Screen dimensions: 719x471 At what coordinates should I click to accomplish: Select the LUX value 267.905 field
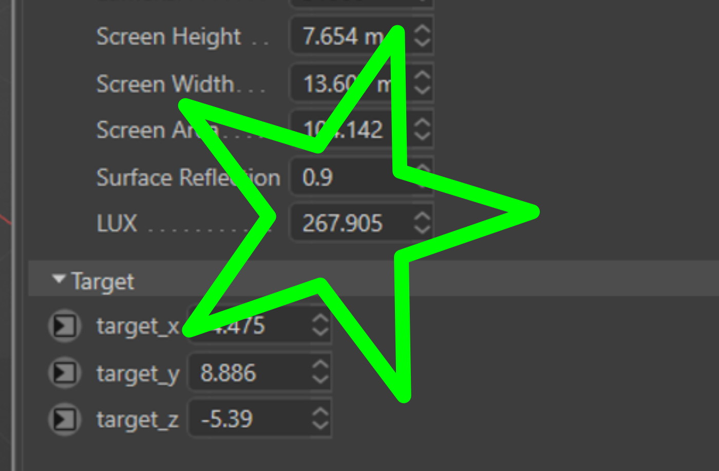(x=362, y=223)
